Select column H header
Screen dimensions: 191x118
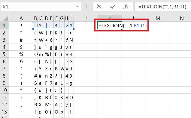pyautogui.click(x=66, y=18)
